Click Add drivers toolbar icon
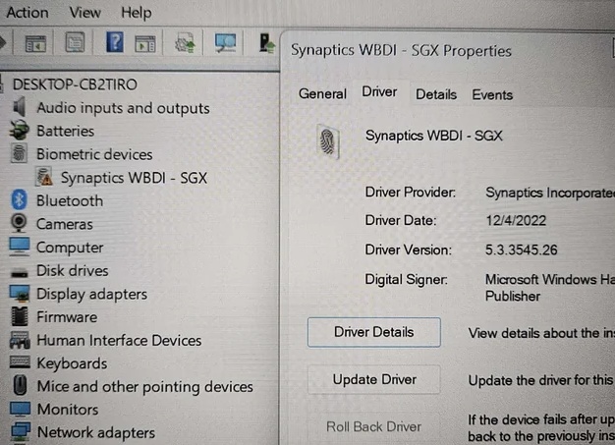 coord(266,43)
